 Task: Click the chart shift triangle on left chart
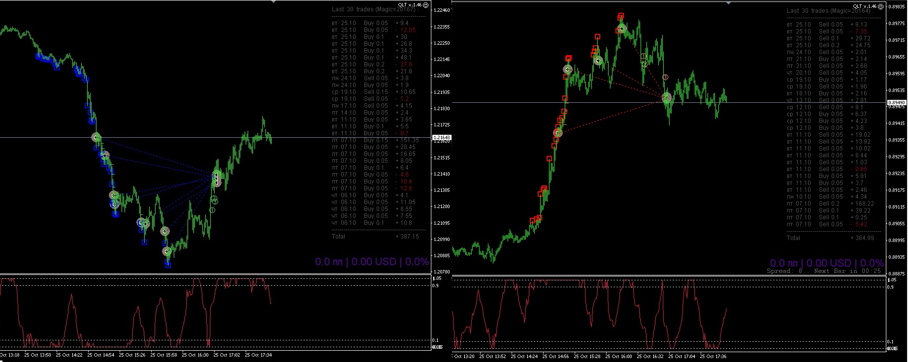click(274, 1)
